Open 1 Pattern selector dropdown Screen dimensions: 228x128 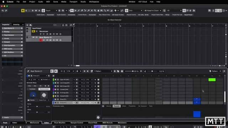[103, 71]
